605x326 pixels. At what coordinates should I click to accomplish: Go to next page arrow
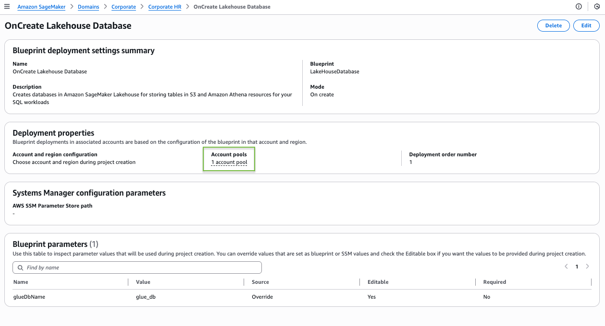(587, 267)
